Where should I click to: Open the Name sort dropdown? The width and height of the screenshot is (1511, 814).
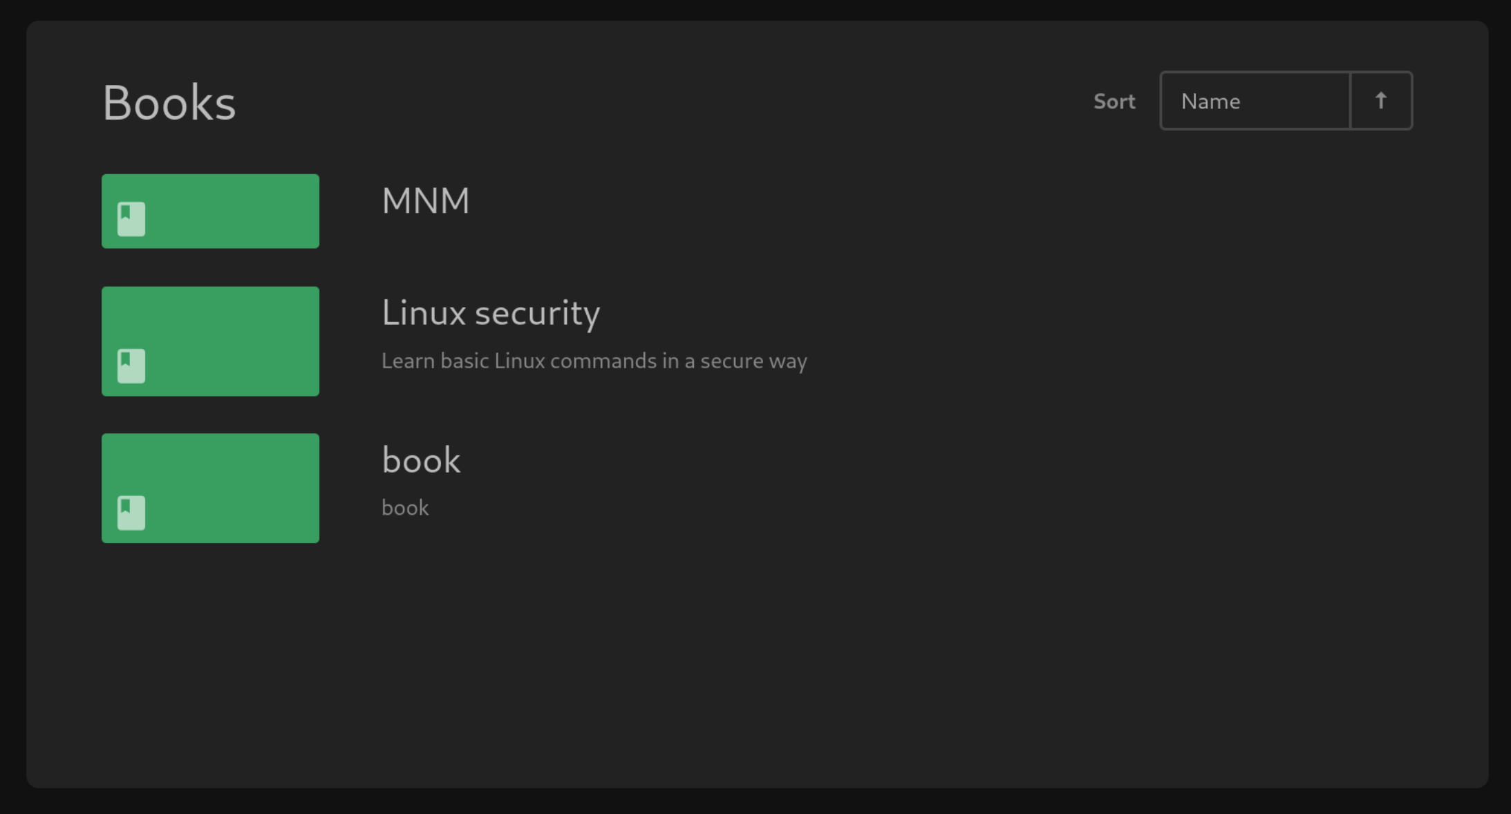pos(1255,101)
